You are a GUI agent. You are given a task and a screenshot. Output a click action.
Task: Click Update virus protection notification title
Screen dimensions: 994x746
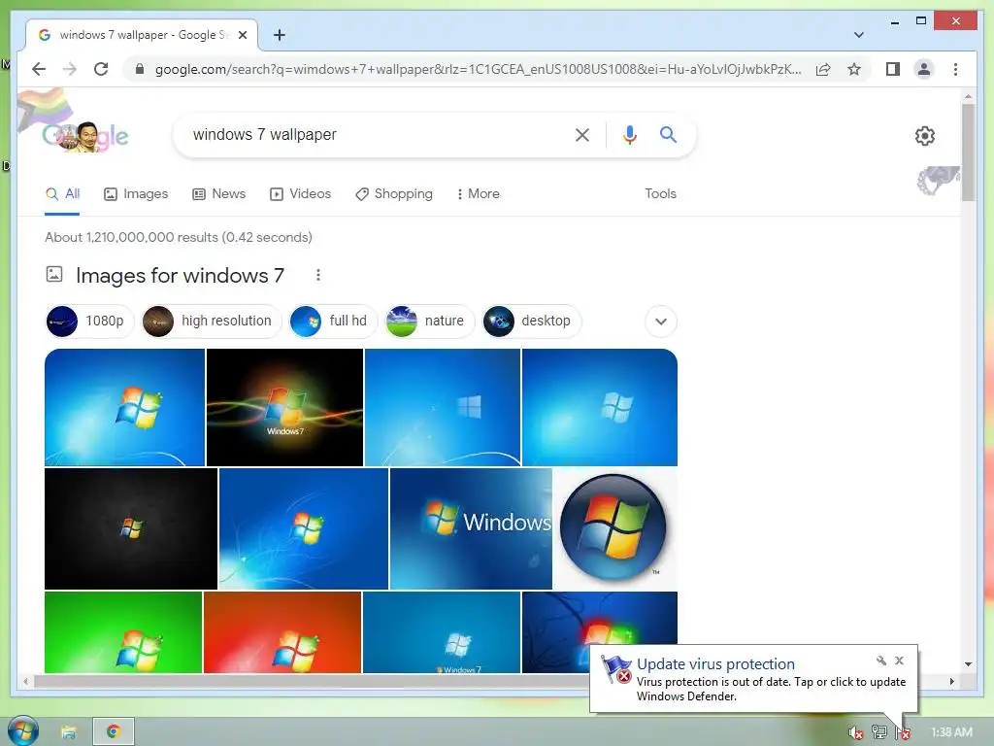715,664
